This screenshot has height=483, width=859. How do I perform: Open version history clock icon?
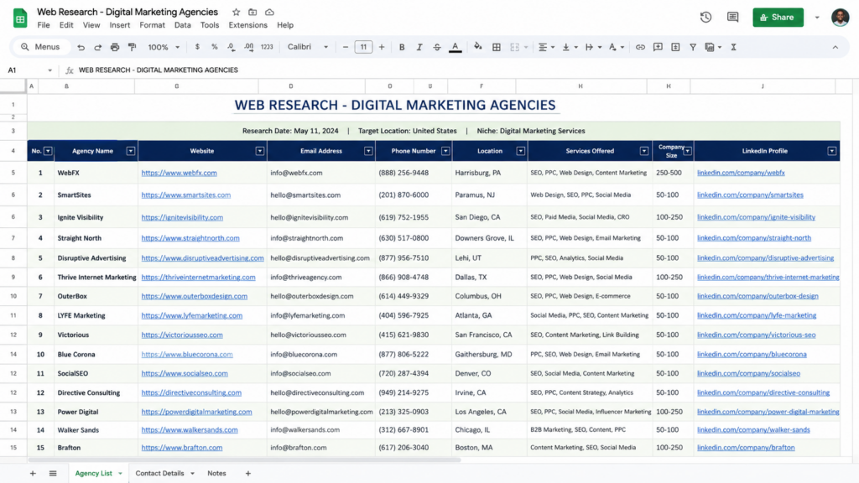point(705,17)
